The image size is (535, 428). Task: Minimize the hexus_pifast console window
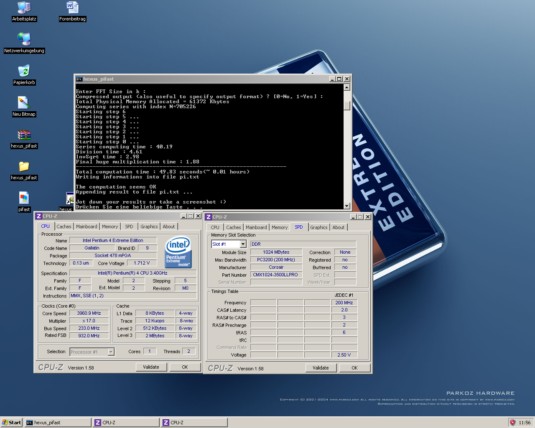point(332,79)
